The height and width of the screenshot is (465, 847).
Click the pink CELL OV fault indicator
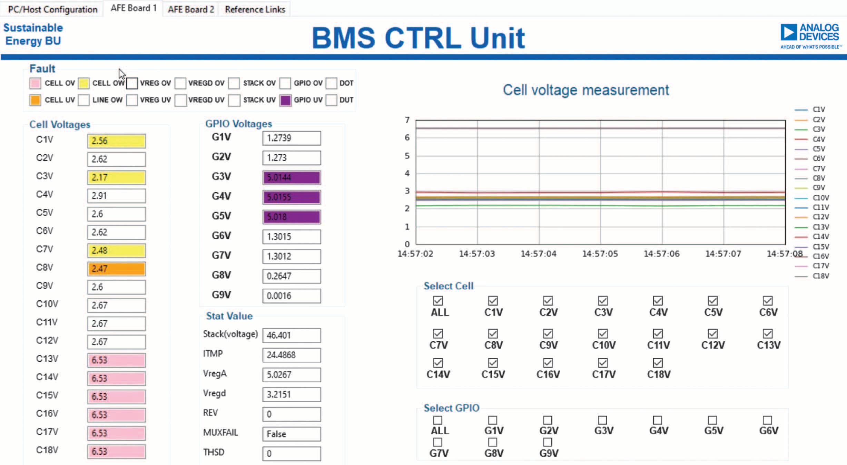35,83
